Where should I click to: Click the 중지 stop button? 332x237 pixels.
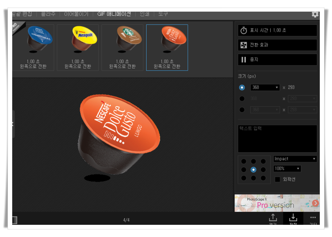(x=277, y=59)
